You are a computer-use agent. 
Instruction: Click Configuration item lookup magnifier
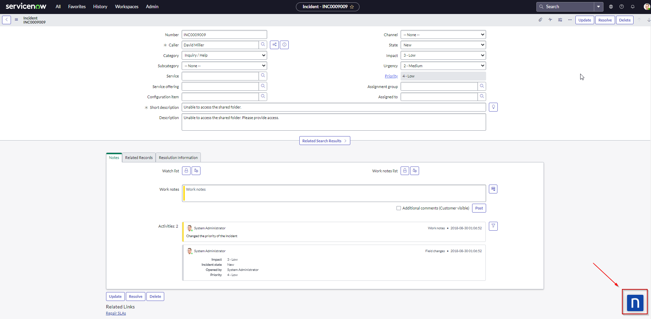263,97
